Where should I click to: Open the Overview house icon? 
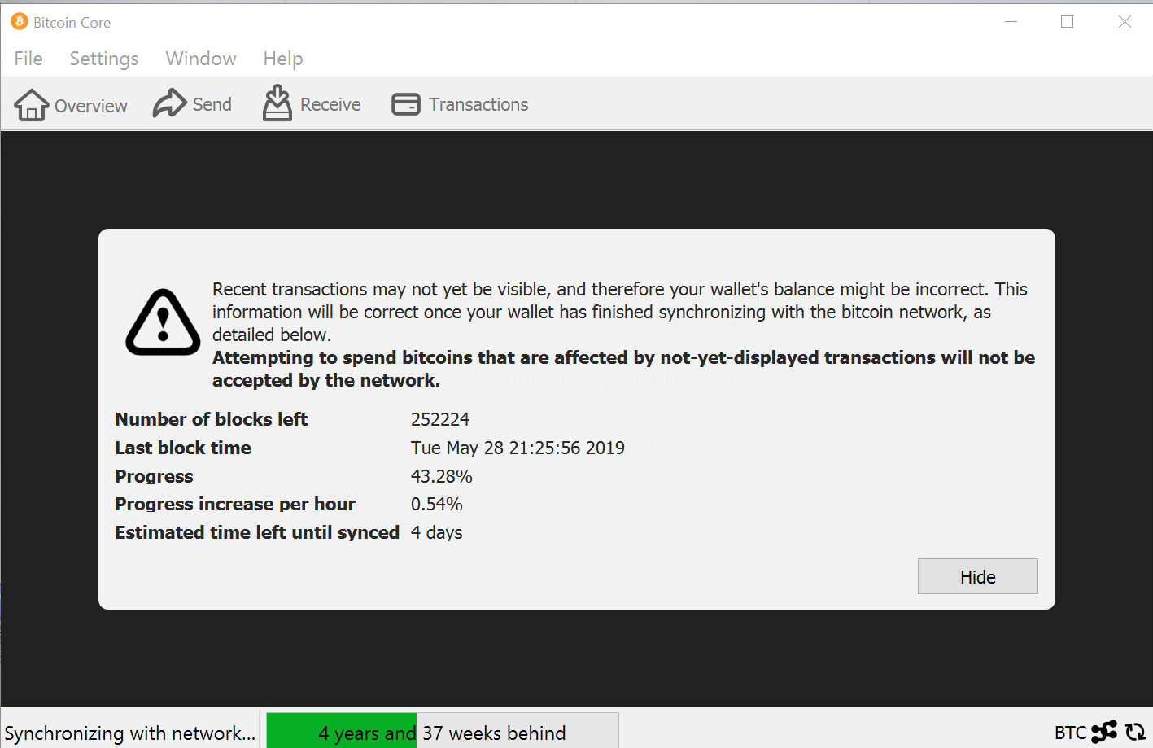(x=32, y=104)
